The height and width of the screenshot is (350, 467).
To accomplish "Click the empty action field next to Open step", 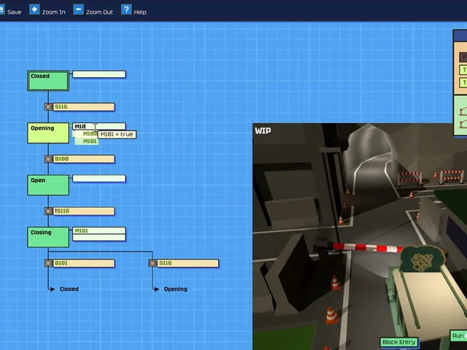I will point(99,179).
